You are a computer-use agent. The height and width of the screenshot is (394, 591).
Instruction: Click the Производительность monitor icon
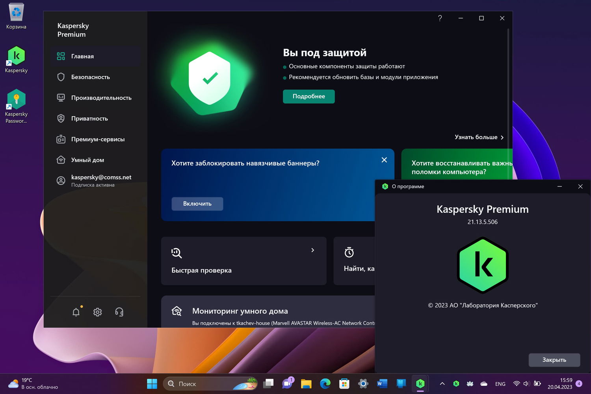(61, 98)
